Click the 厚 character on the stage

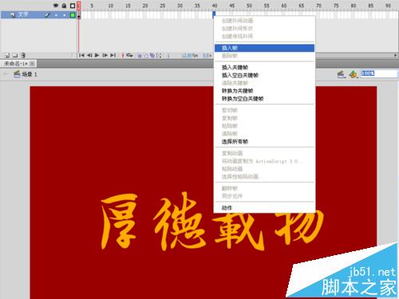coord(120,221)
